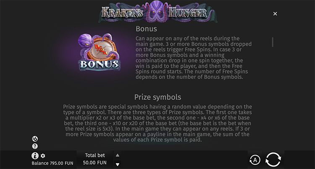Click the spin button

pos(273,159)
